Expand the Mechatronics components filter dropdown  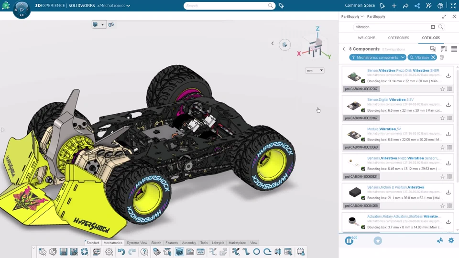[x=403, y=57]
